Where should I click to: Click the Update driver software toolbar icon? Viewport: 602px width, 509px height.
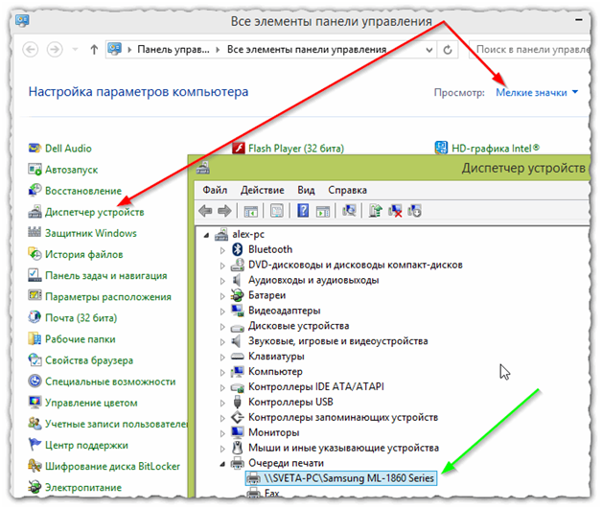tap(375, 211)
